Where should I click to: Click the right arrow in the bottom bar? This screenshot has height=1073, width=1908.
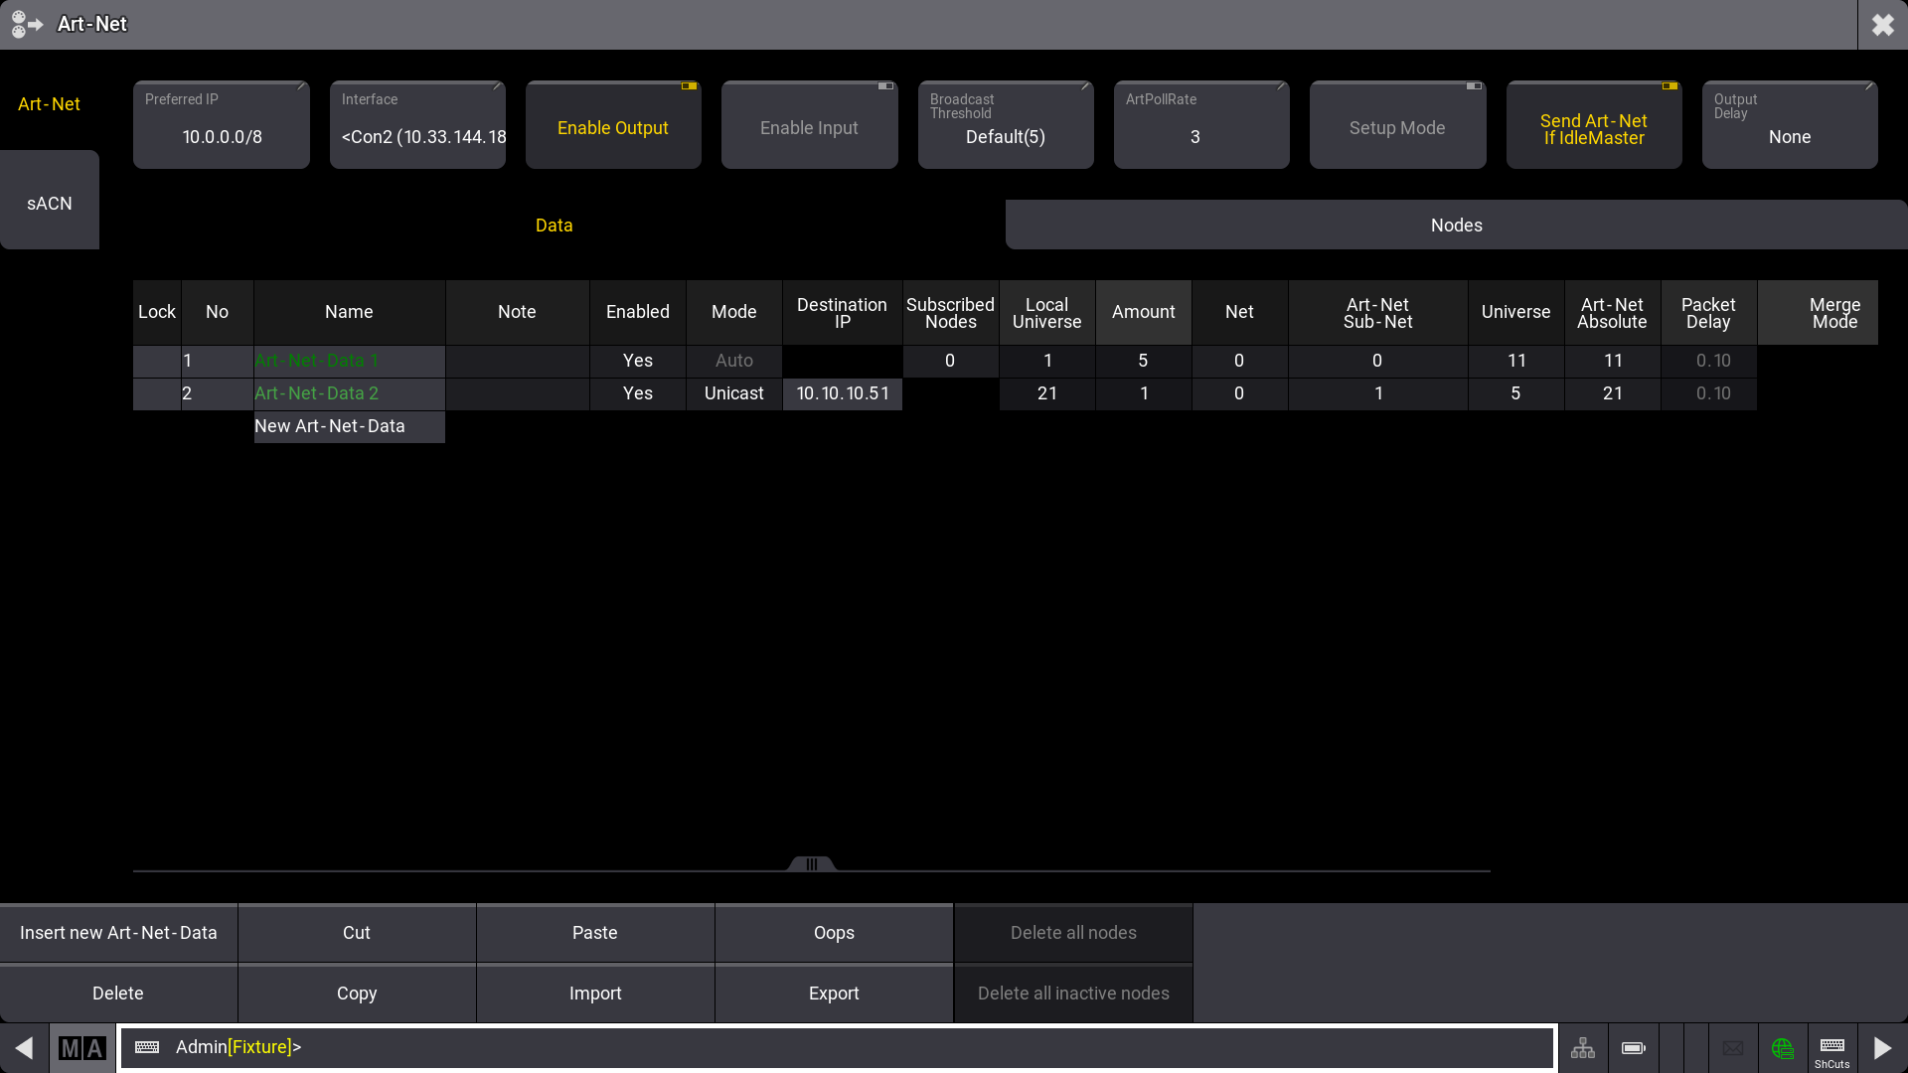(x=1882, y=1048)
